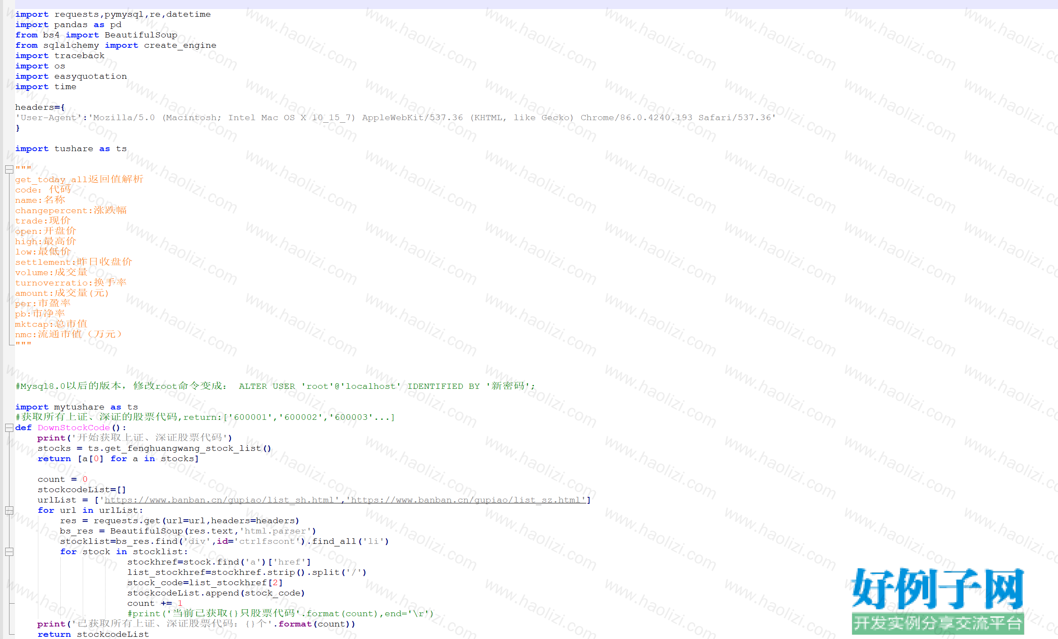This screenshot has height=639, width=1058.
Task: Click the 'list_stockhref=stockhref.strip().split' line
Action: pyautogui.click(x=247, y=572)
